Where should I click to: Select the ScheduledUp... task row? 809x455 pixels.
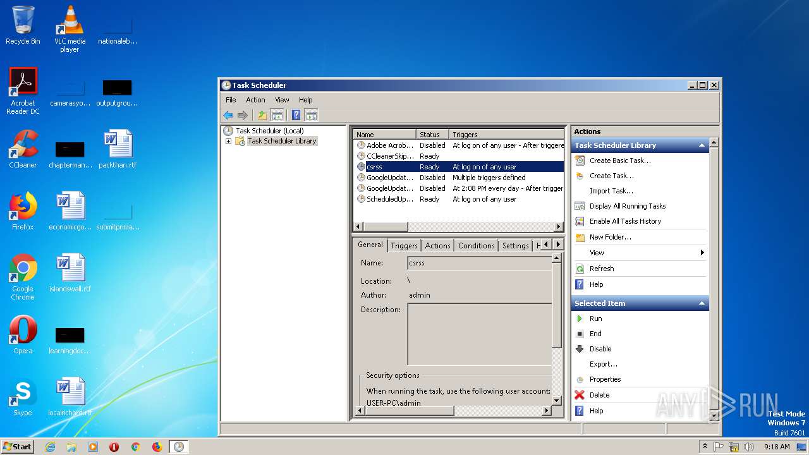(x=459, y=199)
